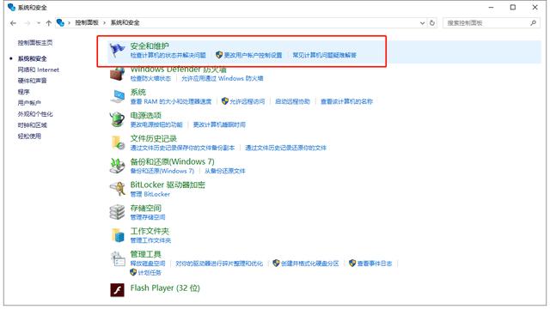This screenshot has width=550, height=309.
Task: Open the 文件历史记录 heading
Action: tap(154, 138)
